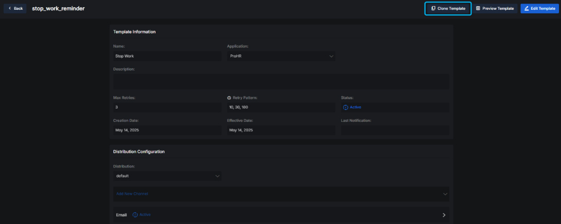Click the Clone Template copy icon
Screen dimensions: 561x224
(433, 8)
